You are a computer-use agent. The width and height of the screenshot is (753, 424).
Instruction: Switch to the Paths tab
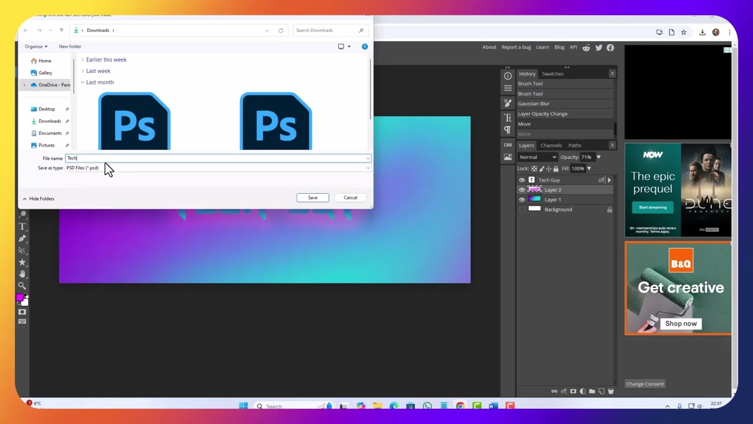coord(575,145)
